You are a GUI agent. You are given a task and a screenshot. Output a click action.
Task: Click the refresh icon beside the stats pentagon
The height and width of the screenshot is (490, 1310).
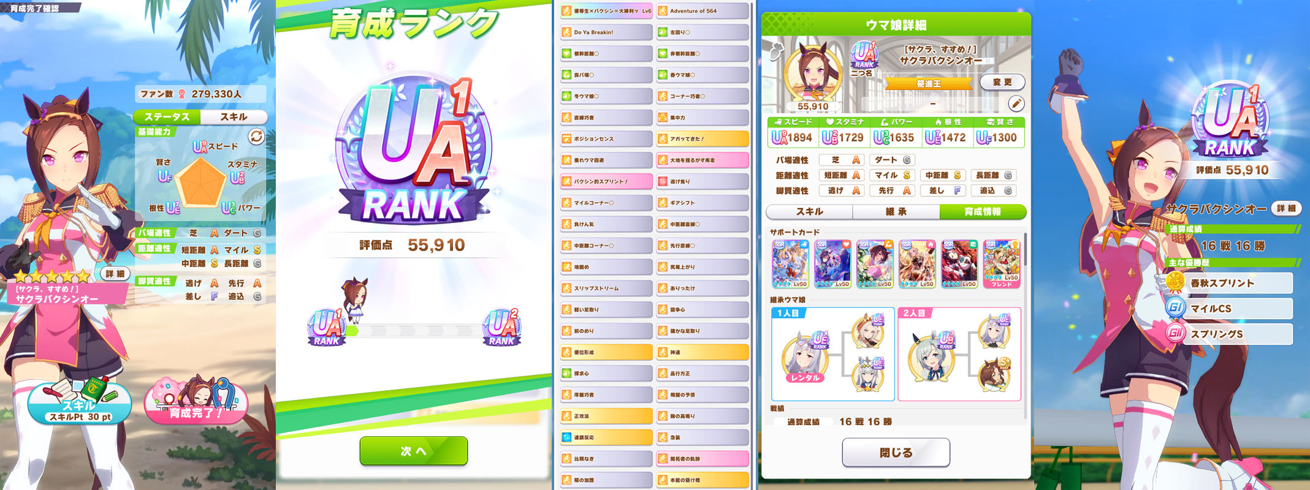[x=256, y=137]
